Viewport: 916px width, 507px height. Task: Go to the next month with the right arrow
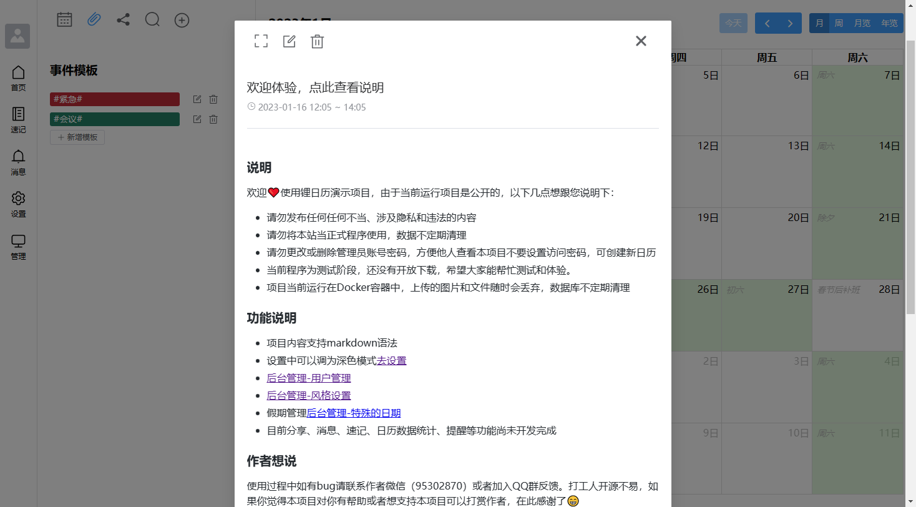point(790,24)
